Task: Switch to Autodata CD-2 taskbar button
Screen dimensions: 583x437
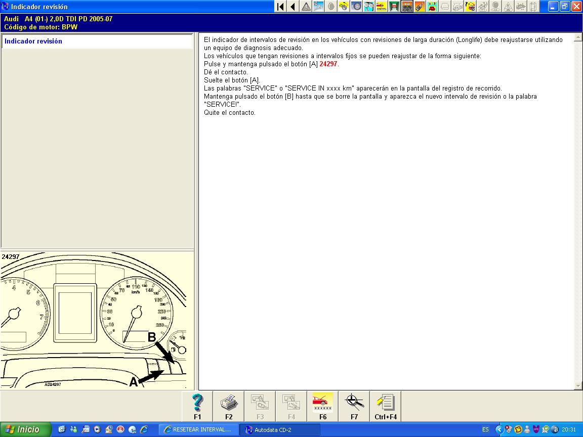Action: pyautogui.click(x=279, y=429)
